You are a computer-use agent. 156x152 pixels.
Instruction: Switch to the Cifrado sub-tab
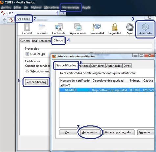pos(58,40)
